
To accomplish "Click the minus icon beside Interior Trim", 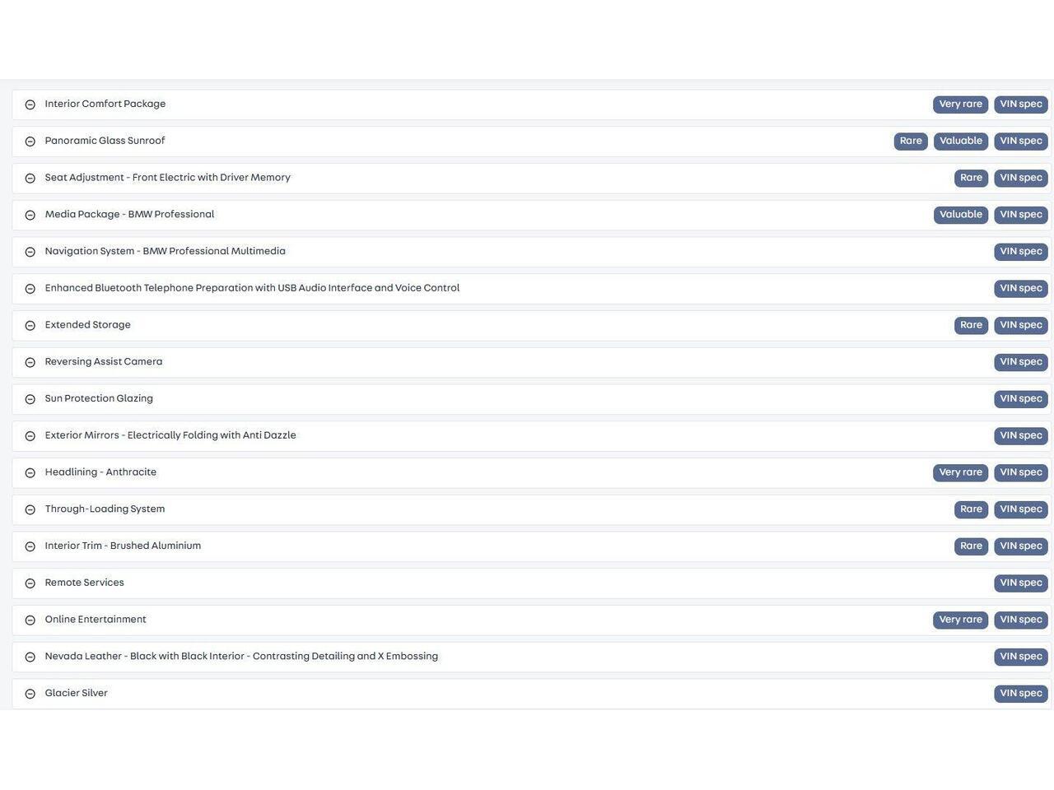I will pyautogui.click(x=30, y=546).
